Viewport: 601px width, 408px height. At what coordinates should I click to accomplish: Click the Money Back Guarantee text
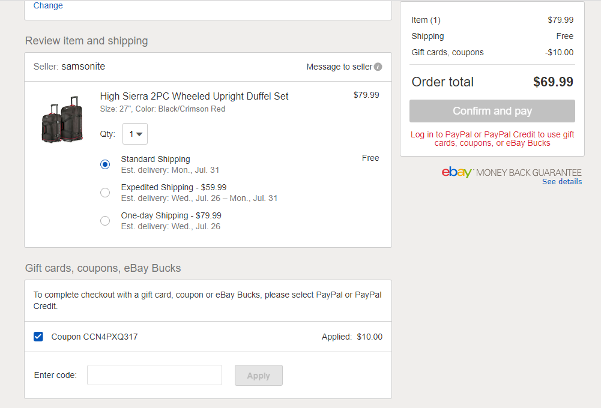(528, 173)
